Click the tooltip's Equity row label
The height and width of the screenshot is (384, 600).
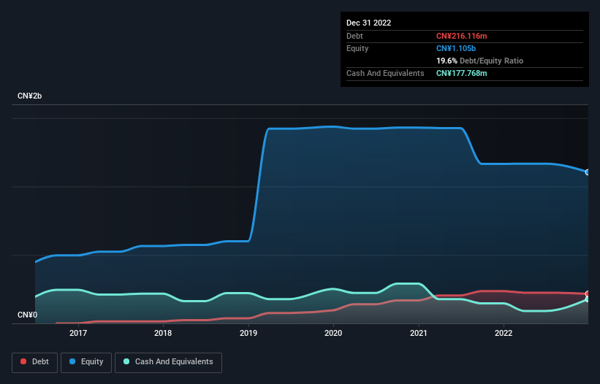pos(357,48)
